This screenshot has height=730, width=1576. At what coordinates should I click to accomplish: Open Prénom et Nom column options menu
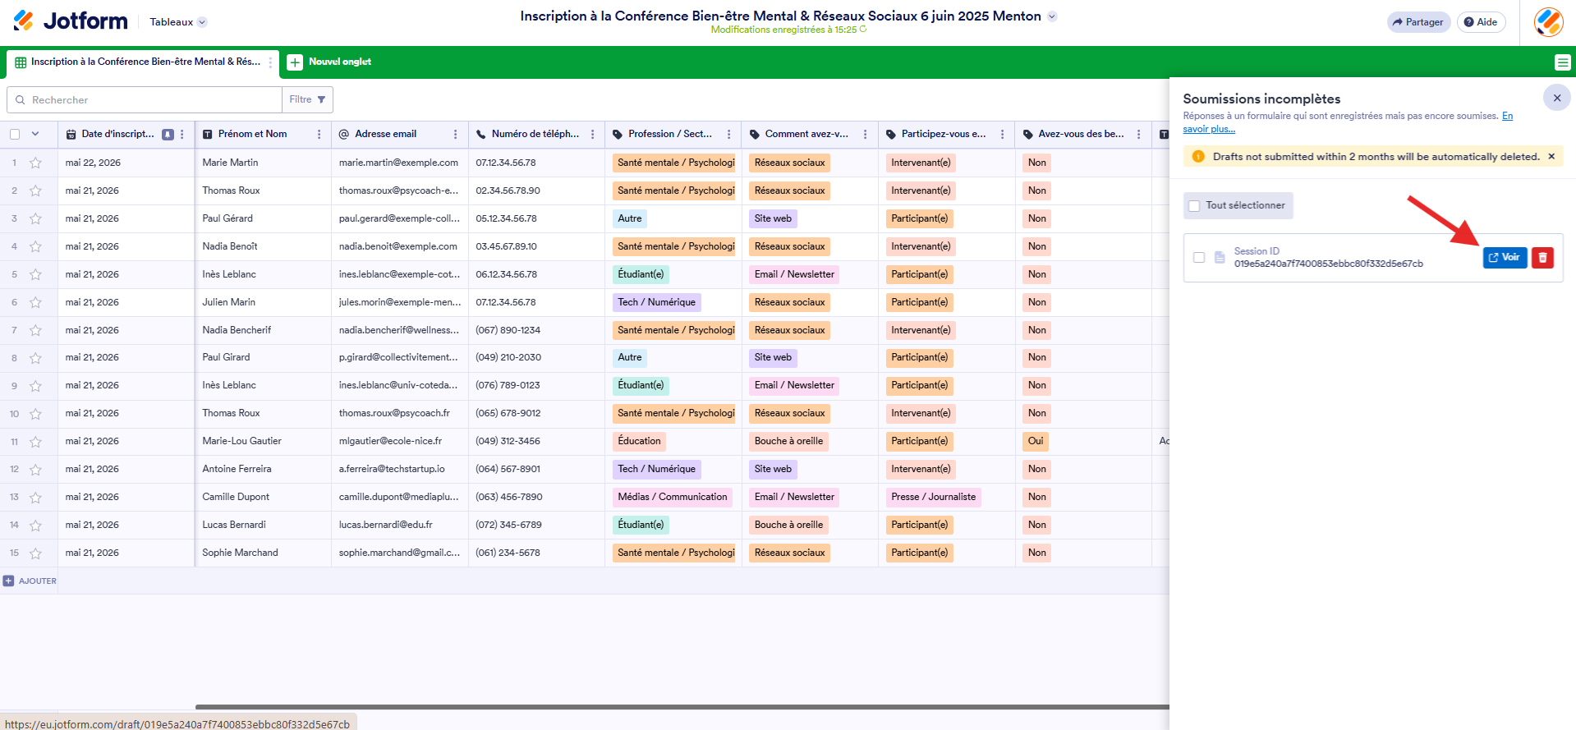pyautogui.click(x=319, y=134)
